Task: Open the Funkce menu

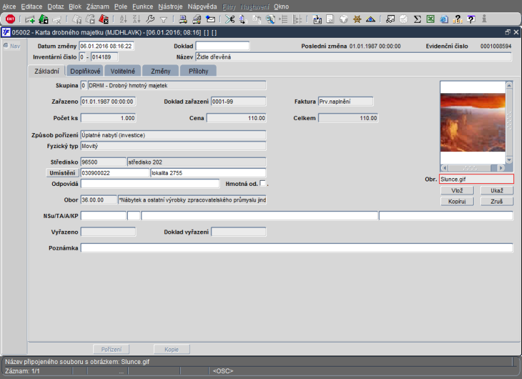Action: pyautogui.click(x=142, y=7)
